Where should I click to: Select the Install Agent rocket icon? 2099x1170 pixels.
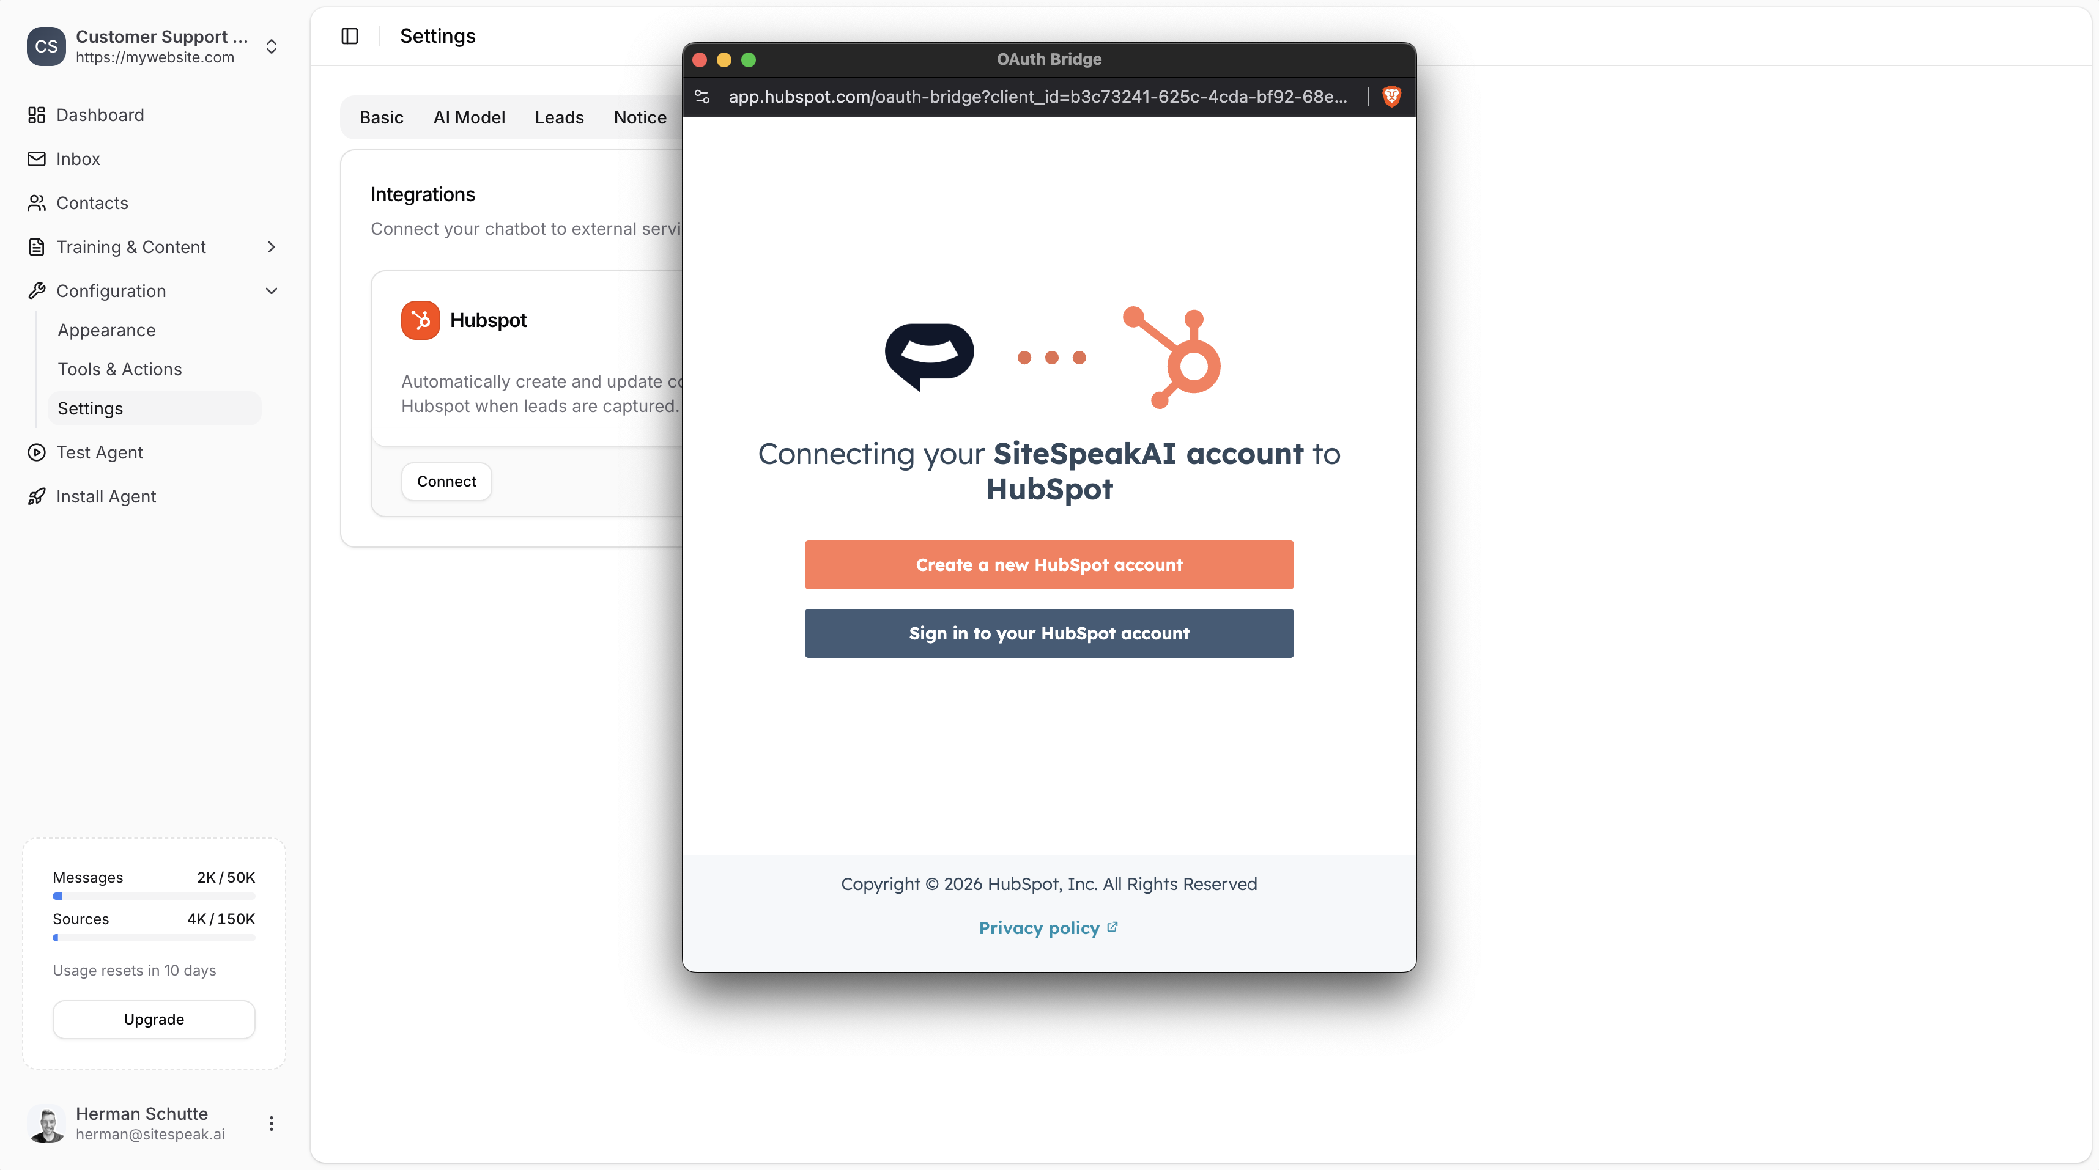pos(37,496)
